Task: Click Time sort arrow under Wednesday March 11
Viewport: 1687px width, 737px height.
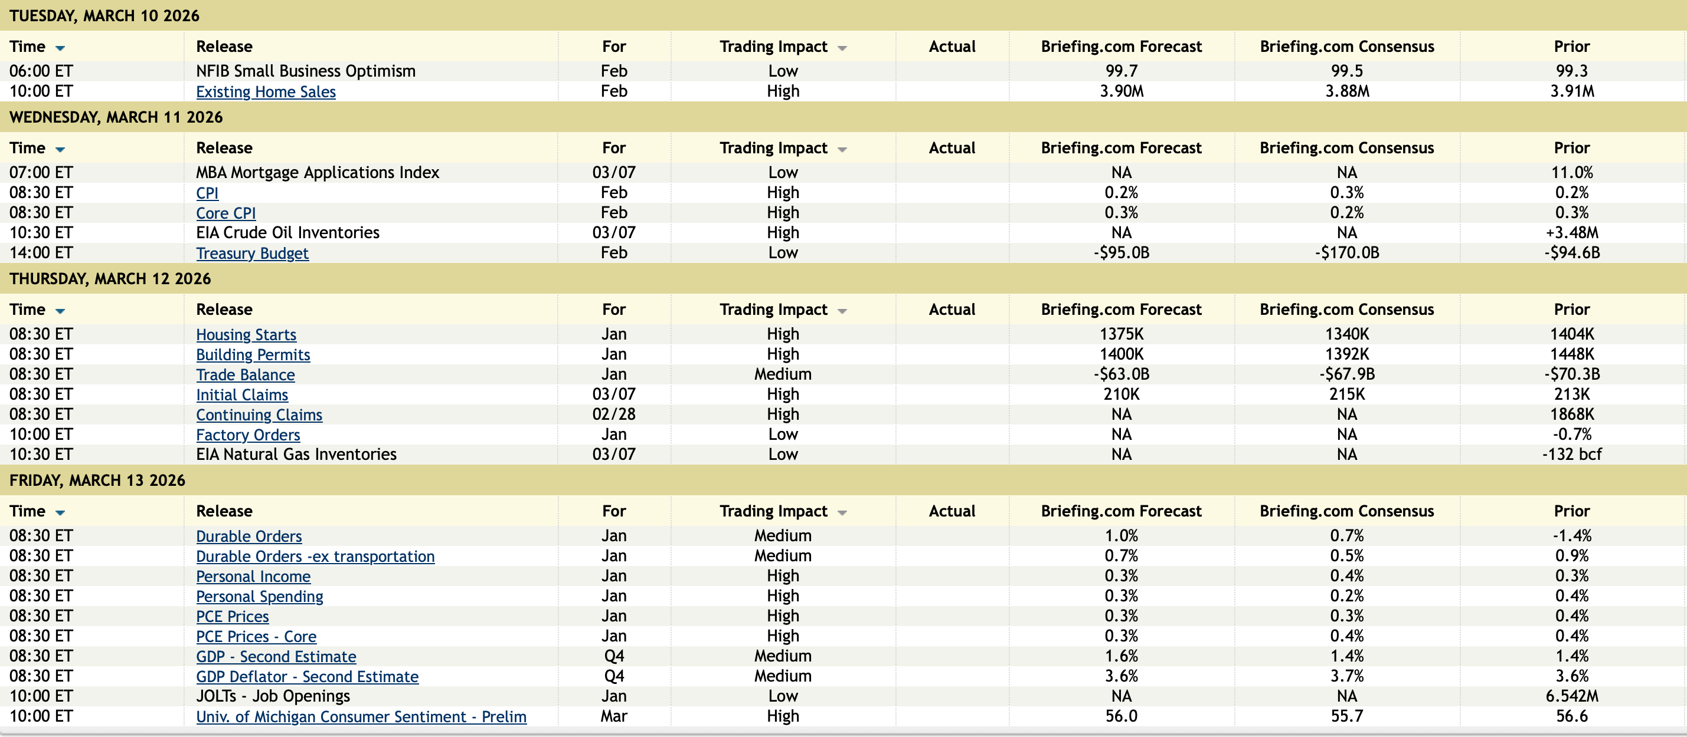Action: point(60,149)
